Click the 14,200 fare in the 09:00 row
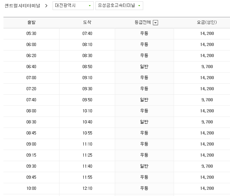This screenshot has height=196, width=230. [x=207, y=144]
